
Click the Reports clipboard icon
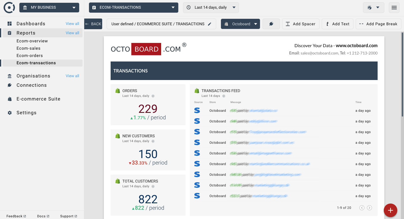pyautogui.click(x=10, y=33)
